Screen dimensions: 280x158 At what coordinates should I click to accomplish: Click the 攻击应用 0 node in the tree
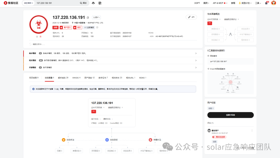pos(128,151)
